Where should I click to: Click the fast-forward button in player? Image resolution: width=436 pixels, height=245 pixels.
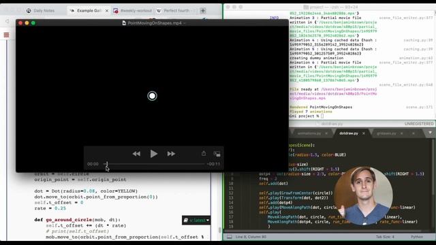point(171,154)
